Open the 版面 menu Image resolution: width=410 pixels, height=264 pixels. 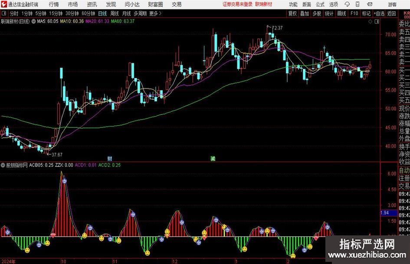coord(307,4)
